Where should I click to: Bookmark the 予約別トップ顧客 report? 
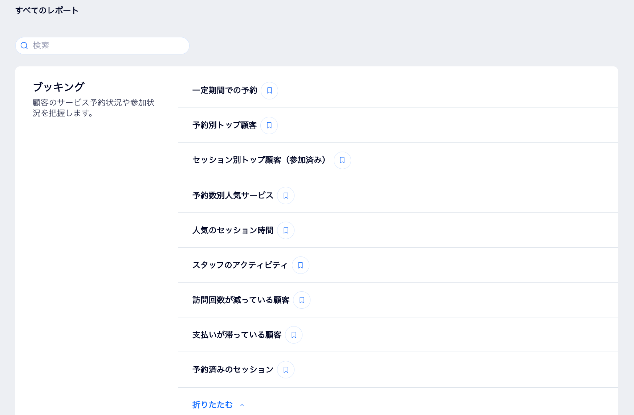[x=269, y=126]
